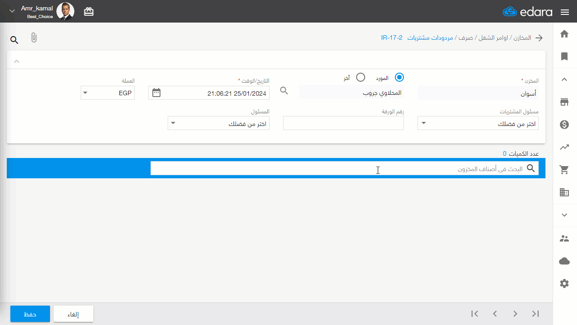Focus the stock items search field
Screen dimensions: 577x325
point(344,168)
